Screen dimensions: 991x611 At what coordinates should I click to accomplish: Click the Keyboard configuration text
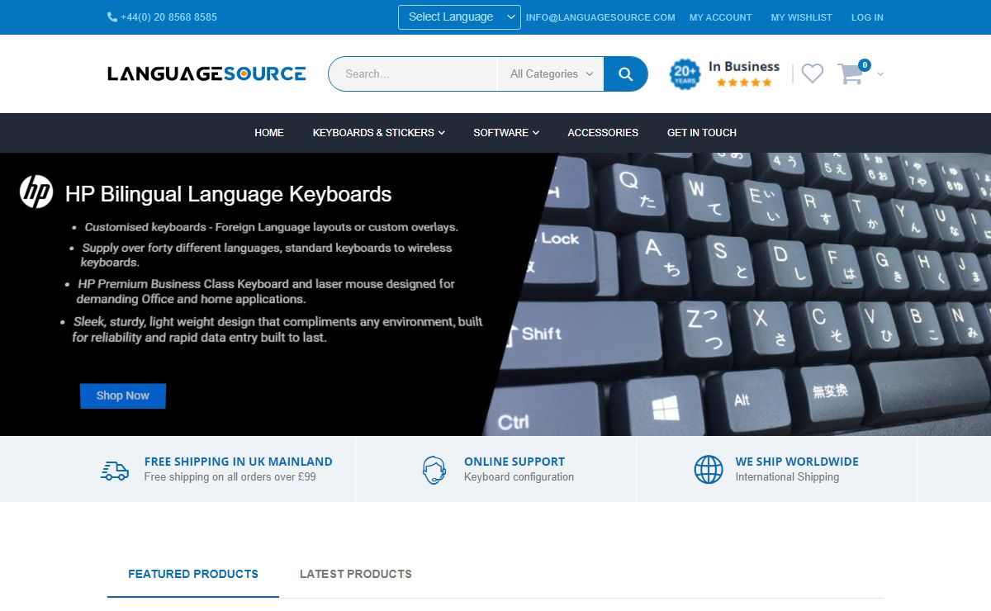pos(519,477)
